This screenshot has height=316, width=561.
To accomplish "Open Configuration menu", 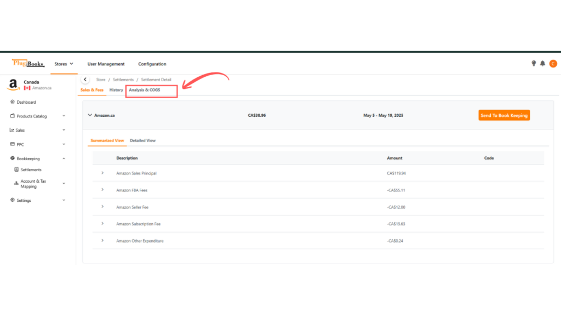I will tap(152, 64).
